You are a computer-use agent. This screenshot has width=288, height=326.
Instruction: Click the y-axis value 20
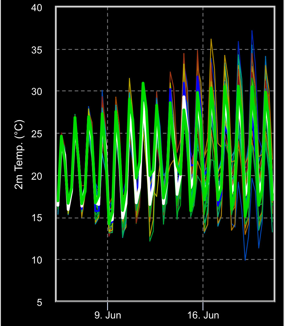tap(37, 176)
